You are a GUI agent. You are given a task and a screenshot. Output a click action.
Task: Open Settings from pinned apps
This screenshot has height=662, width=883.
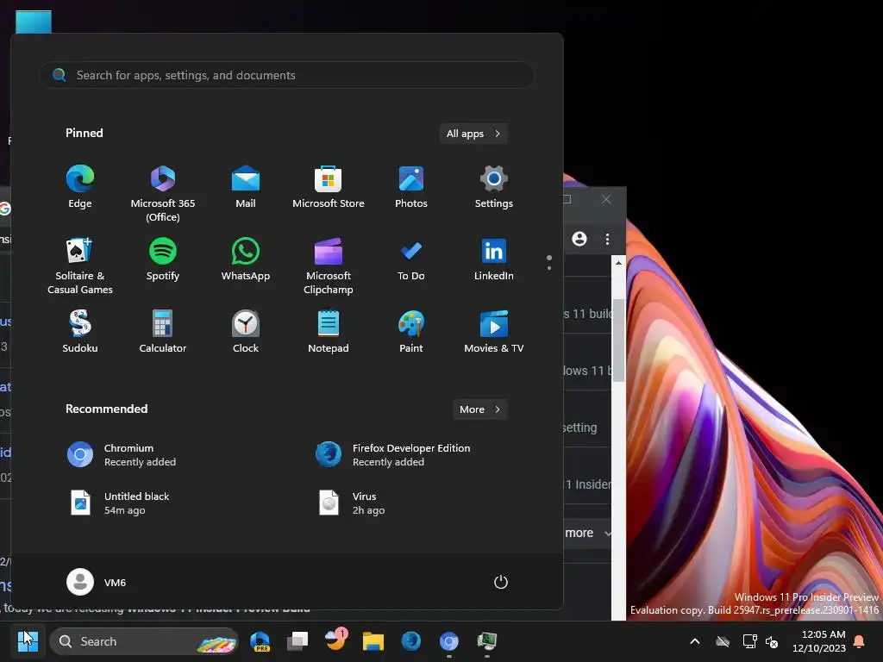click(x=494, y=187)
